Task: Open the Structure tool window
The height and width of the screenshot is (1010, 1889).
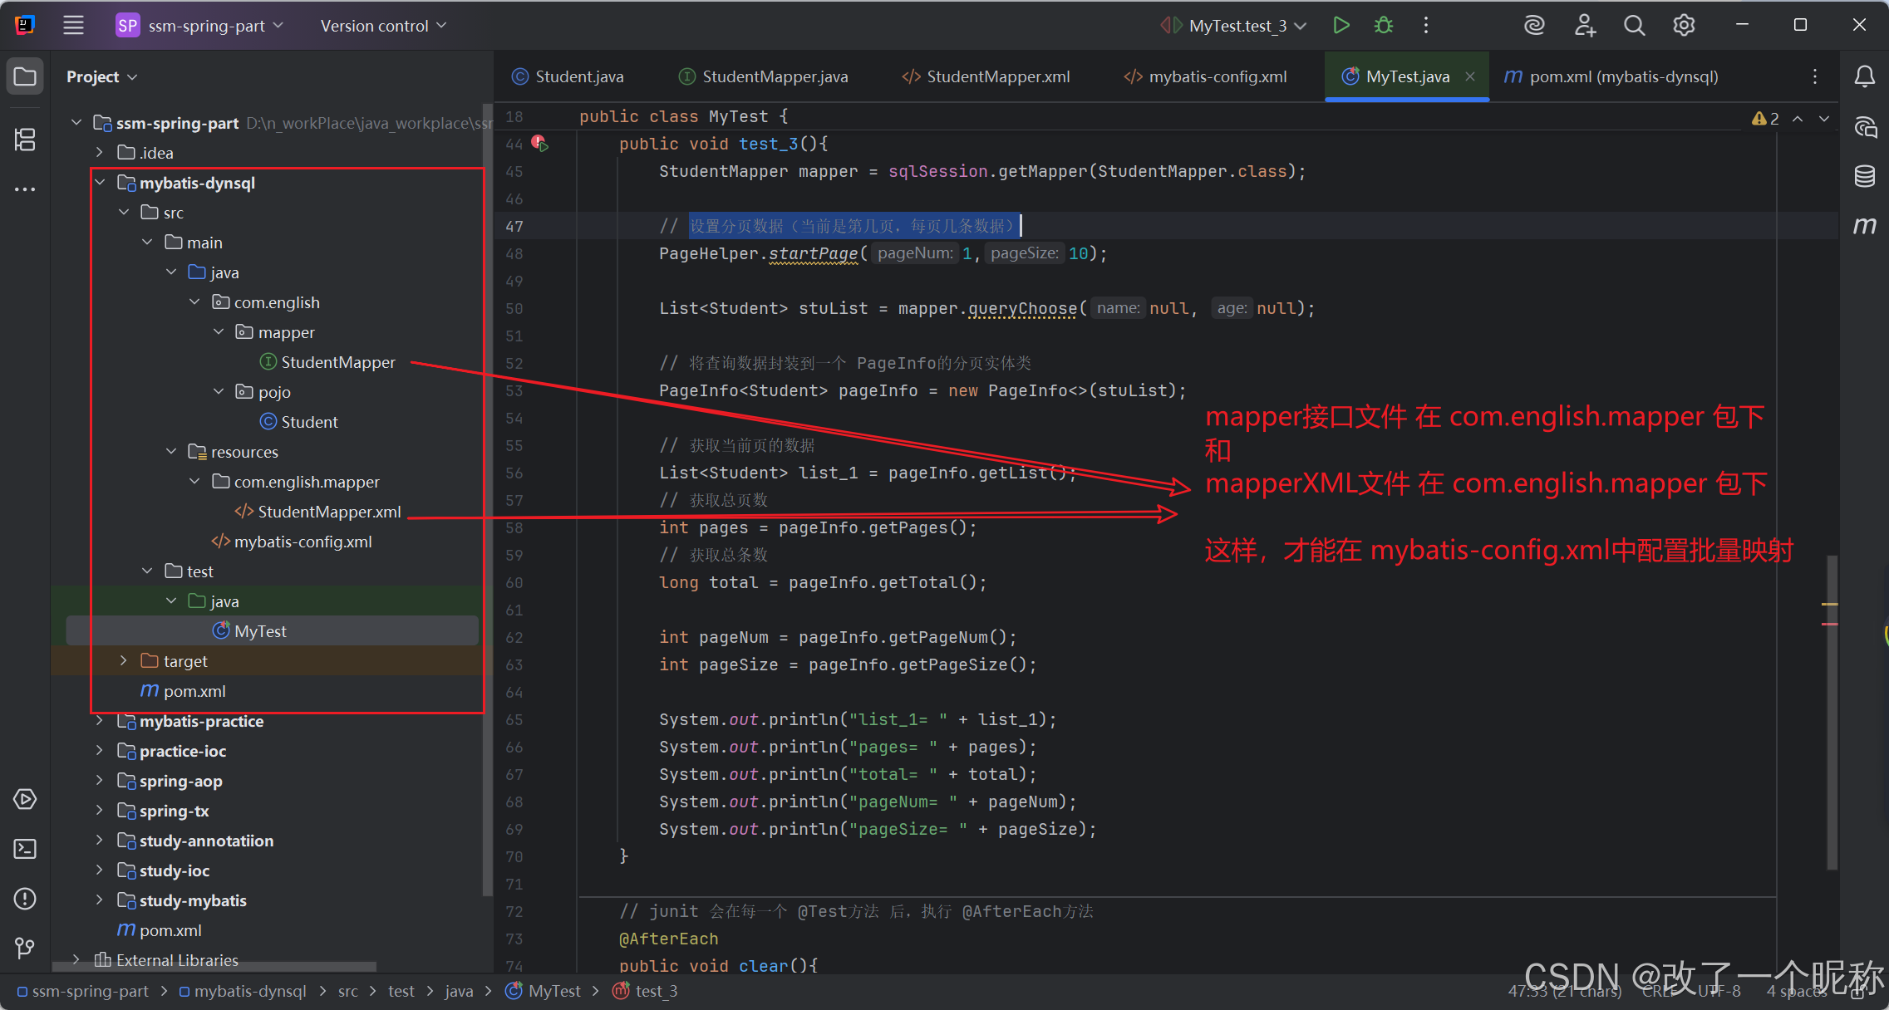Action: pyautogui.click(x=25, y=140)
